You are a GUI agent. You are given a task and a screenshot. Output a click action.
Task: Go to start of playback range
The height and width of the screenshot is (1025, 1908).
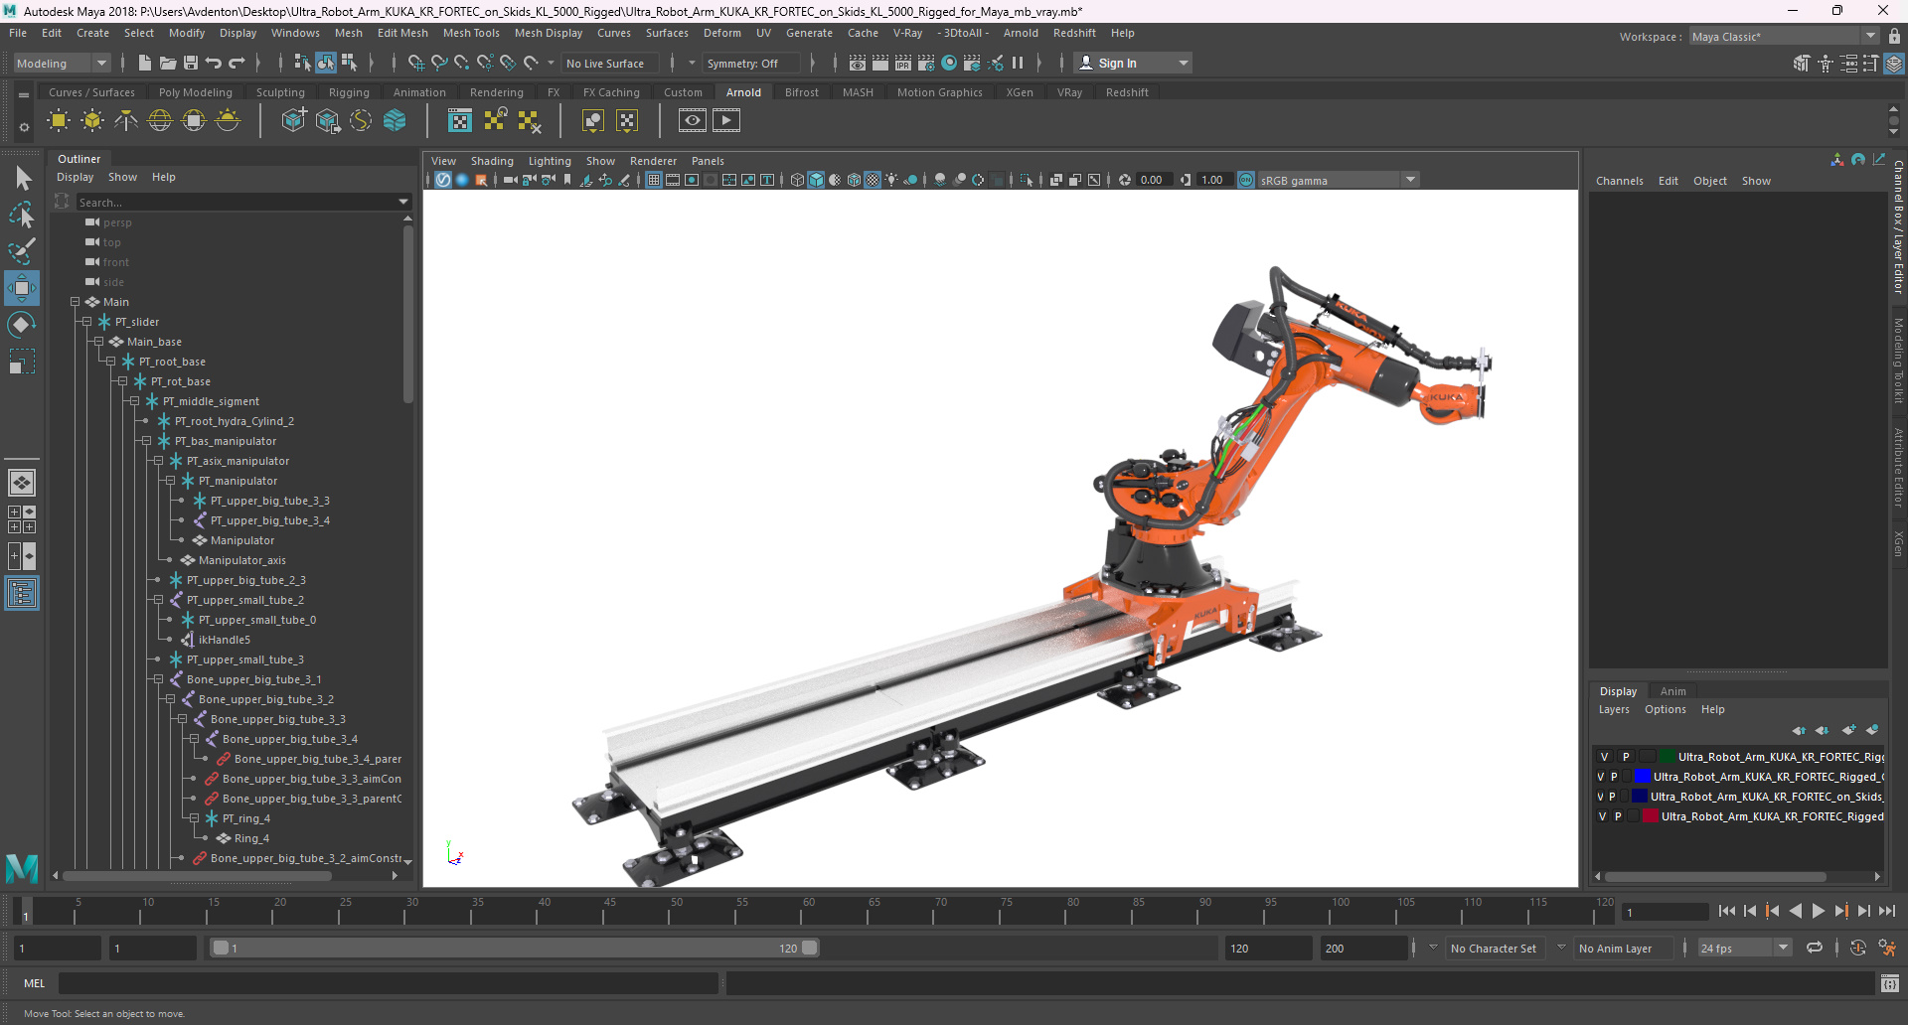coord(1727,911)
